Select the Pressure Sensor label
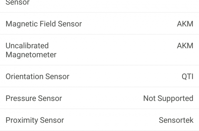This screenshot has height=131, width=199. coord(34,98)
